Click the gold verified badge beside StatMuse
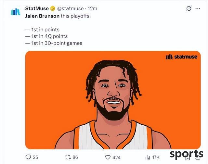 coord(53,8)
